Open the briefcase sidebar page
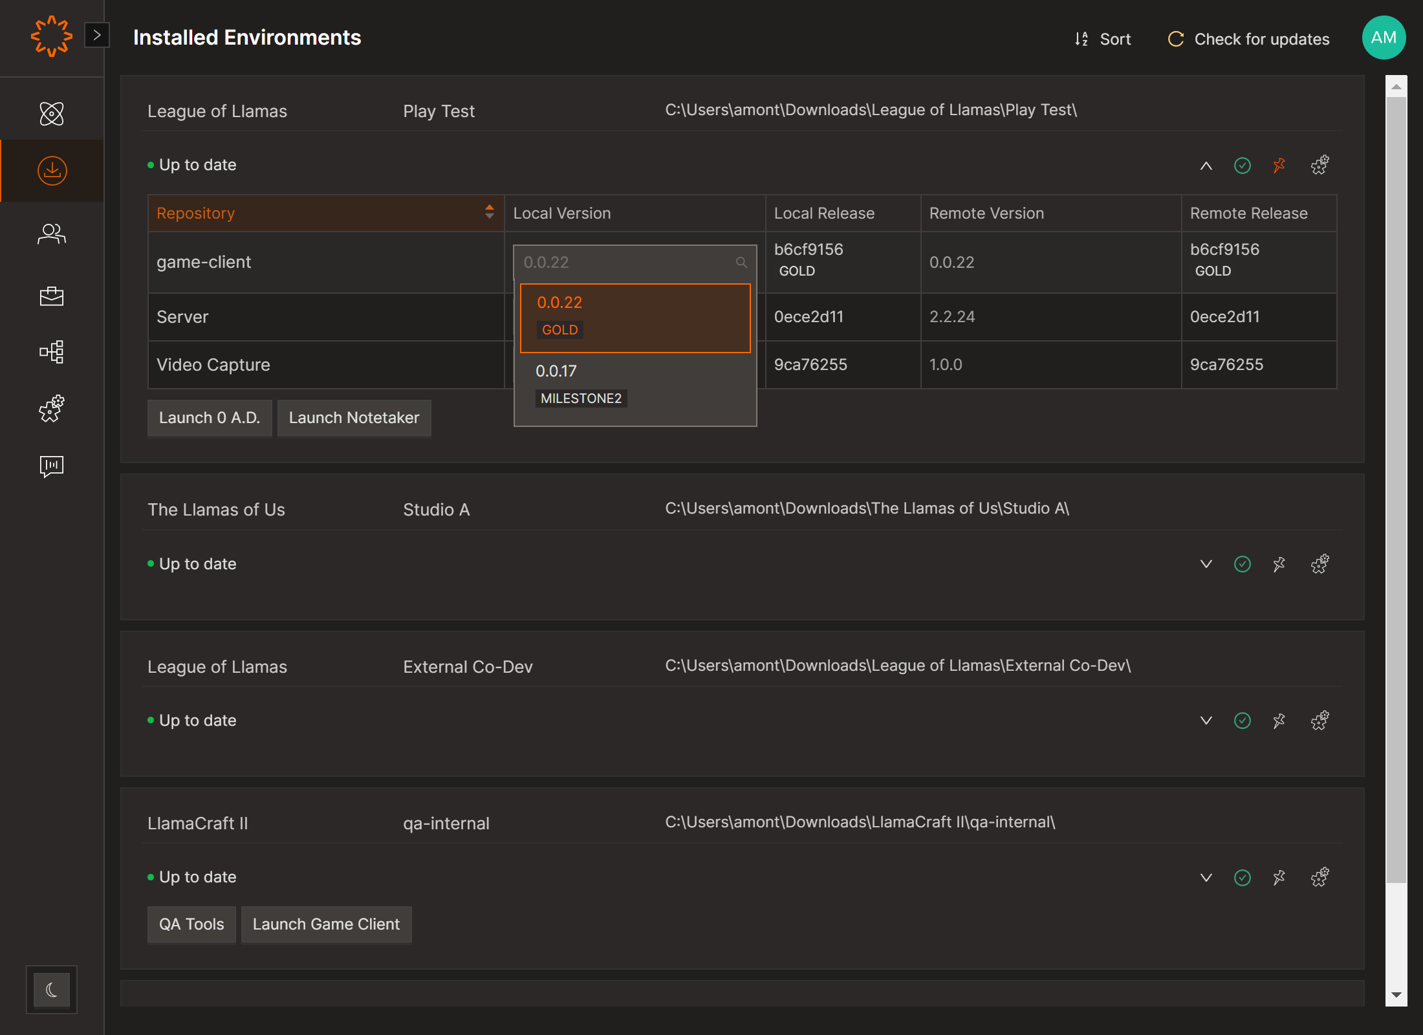The height and width of the screenshot is (1035, 1423). click(x=52, y=296)
